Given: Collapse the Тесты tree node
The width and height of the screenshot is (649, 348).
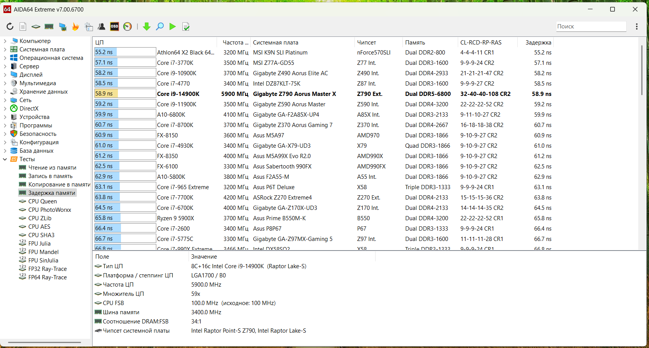Looking at the screenshot, I should [x=5, y=159].
